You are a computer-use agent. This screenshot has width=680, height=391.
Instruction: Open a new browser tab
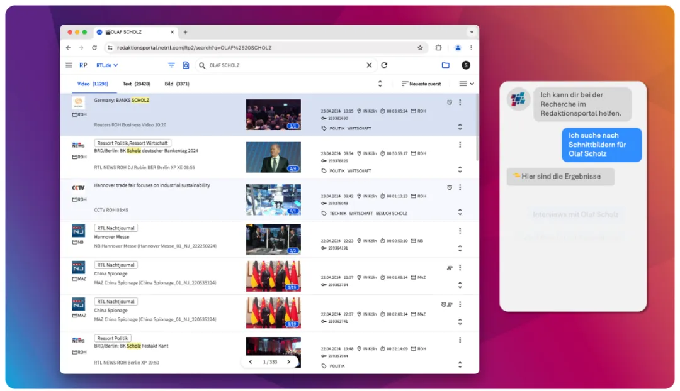point(185,32)
